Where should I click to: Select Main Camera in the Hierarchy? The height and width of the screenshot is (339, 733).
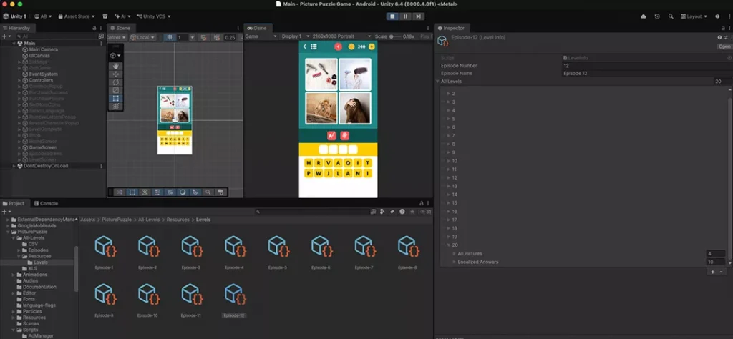(43, 49)
